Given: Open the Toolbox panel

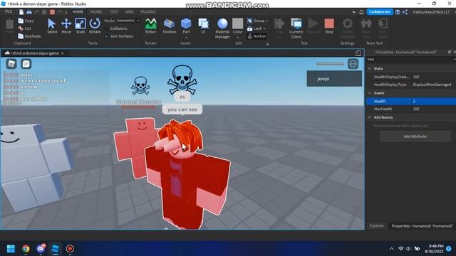Looking at the screenshot, I should click(x=170, y=26).
